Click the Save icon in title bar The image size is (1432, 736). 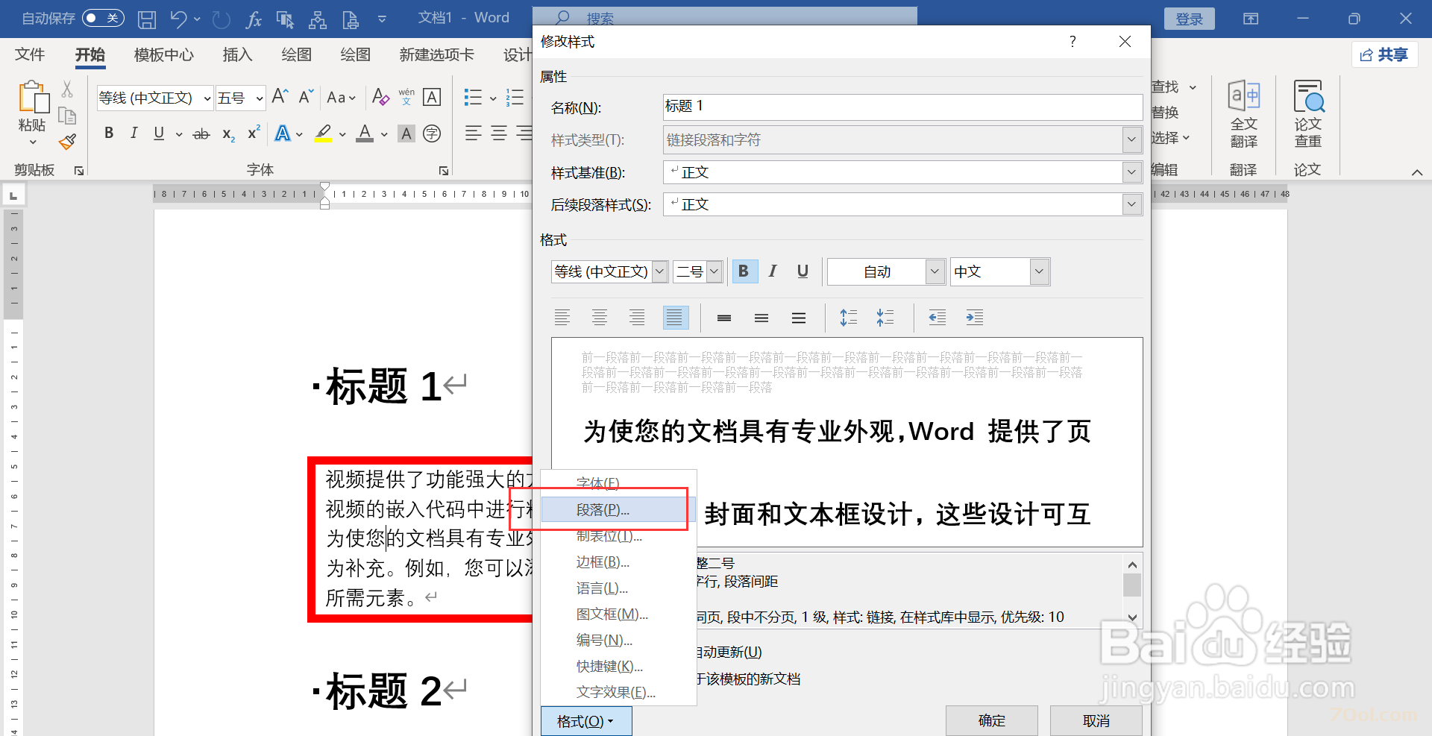(147, 19)
